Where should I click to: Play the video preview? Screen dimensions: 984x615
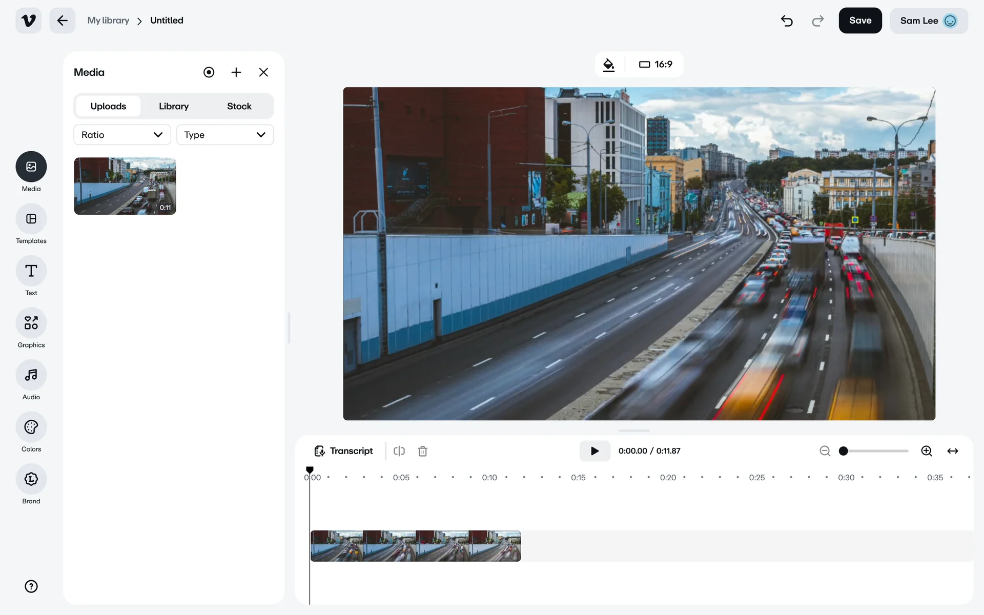594,451
